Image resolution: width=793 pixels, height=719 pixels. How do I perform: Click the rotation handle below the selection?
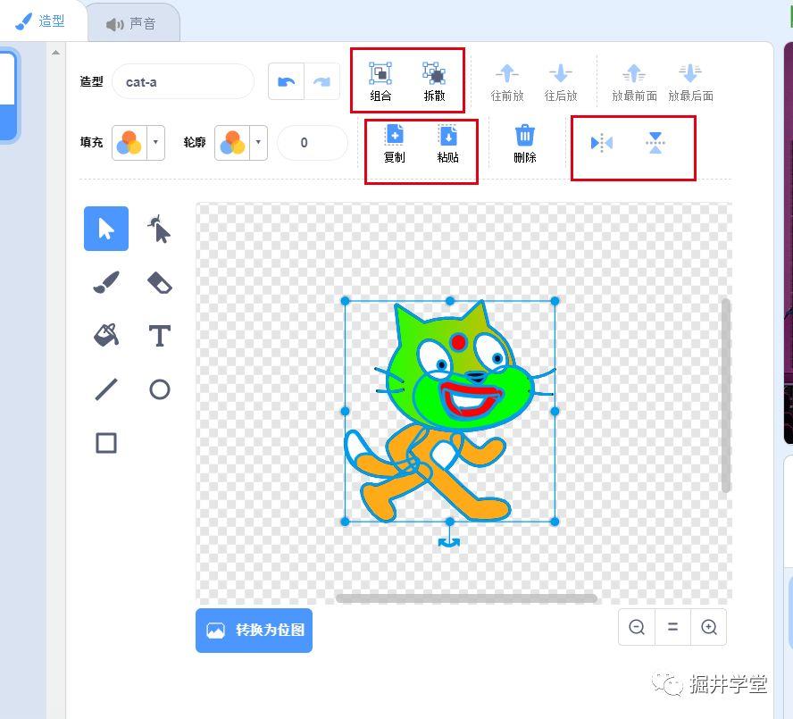click(x=449, y=542)
